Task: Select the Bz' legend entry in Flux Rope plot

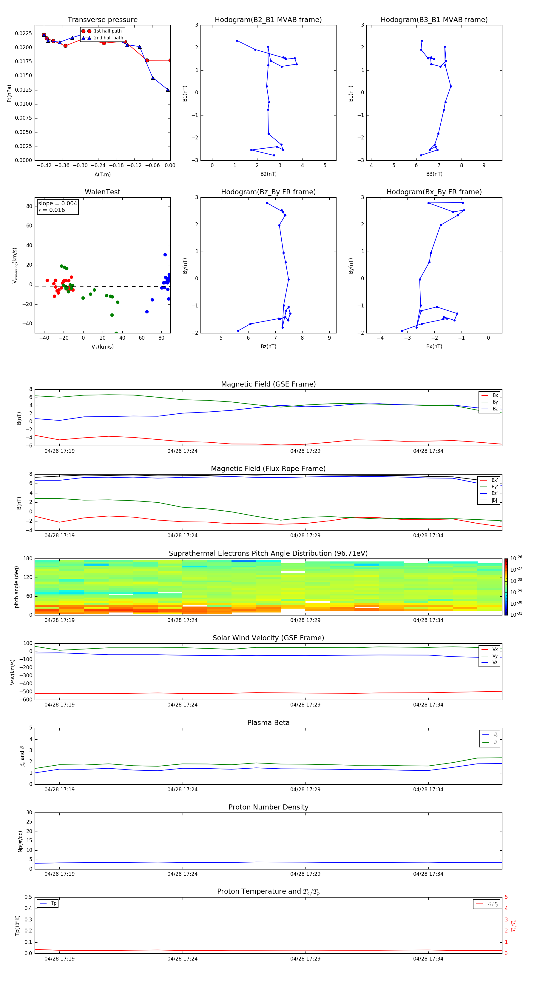Action: coord(489,494)
